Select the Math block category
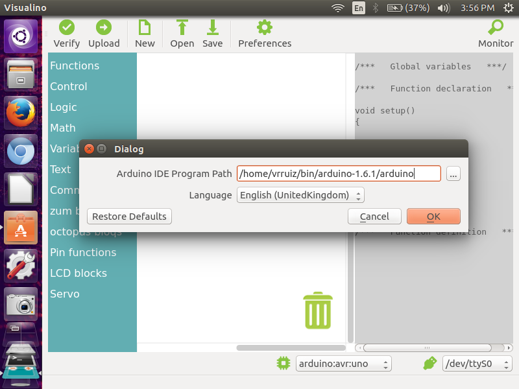Viewport: 519px width, 389px height. (x=63, y=128)
